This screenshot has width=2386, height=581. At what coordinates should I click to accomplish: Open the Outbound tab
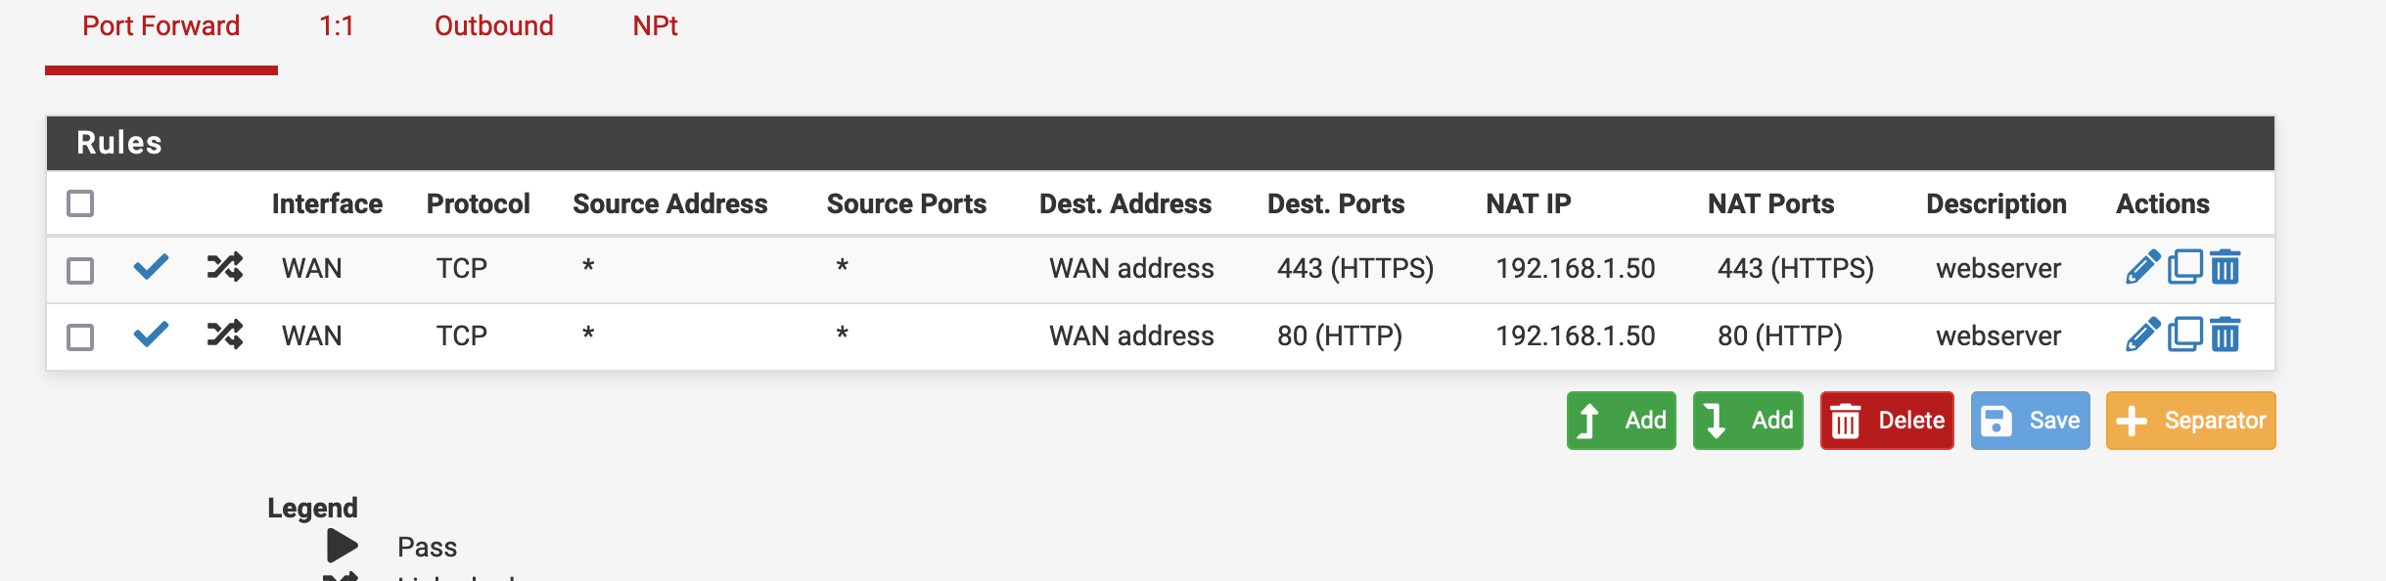coord(494,26)
